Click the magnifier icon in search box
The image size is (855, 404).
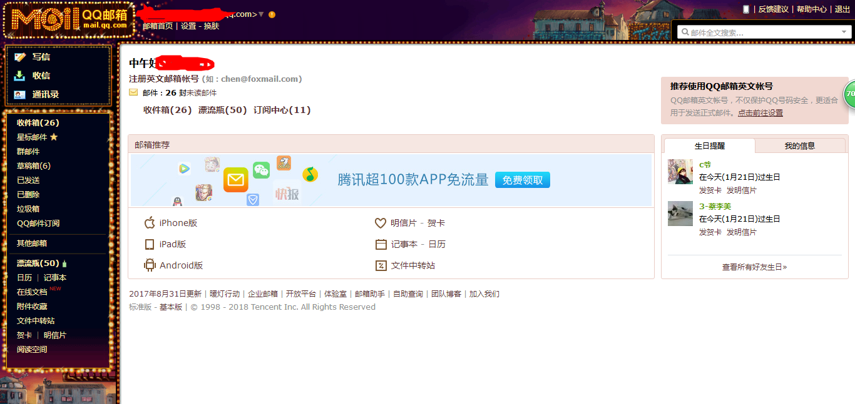(x=685, y=32)
